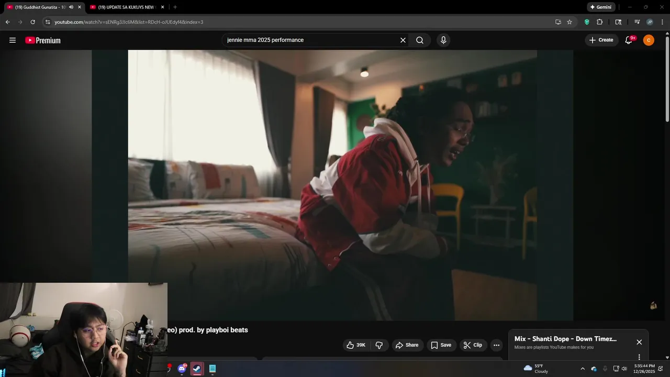Install the YouTube app from address bar
The width and height of the screenshot is (670, 377).
click(558, 22)
